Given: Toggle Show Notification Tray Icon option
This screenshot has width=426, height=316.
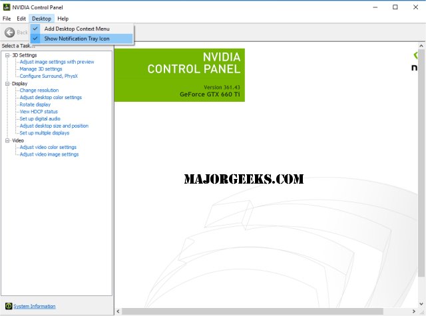Looking at the screenshot, I should 82,39.
